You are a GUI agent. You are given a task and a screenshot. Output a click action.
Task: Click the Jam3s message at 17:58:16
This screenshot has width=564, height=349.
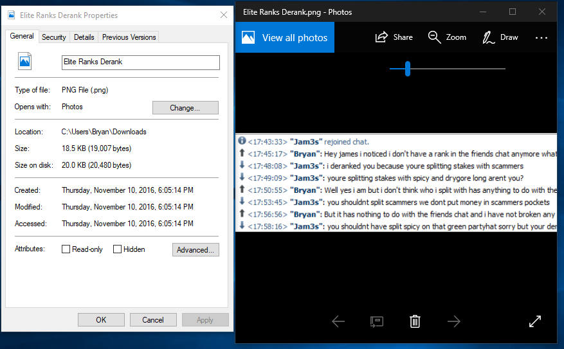click(x=402, y=226)
